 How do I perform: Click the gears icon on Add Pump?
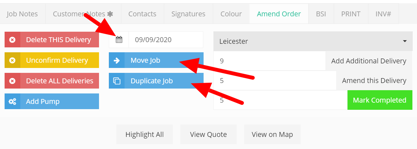point(12,101)
